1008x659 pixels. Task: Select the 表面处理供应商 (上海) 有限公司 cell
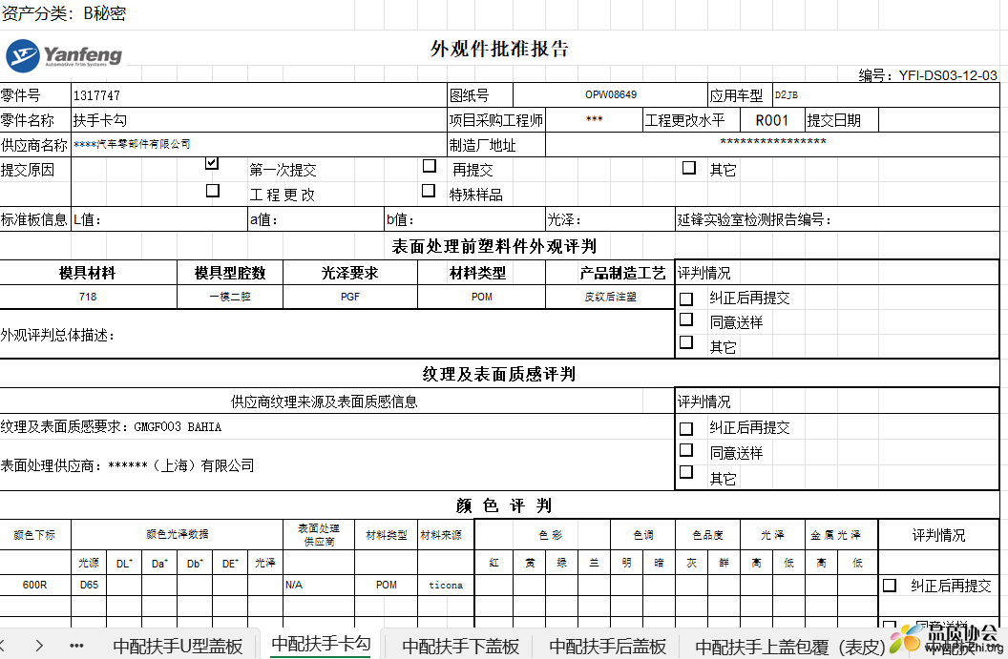(337, 465)
